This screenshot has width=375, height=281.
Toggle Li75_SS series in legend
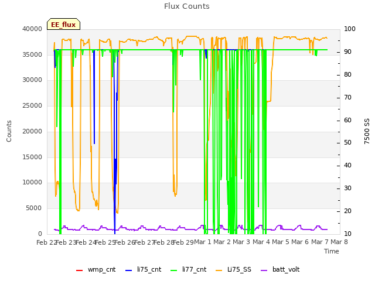233,269
